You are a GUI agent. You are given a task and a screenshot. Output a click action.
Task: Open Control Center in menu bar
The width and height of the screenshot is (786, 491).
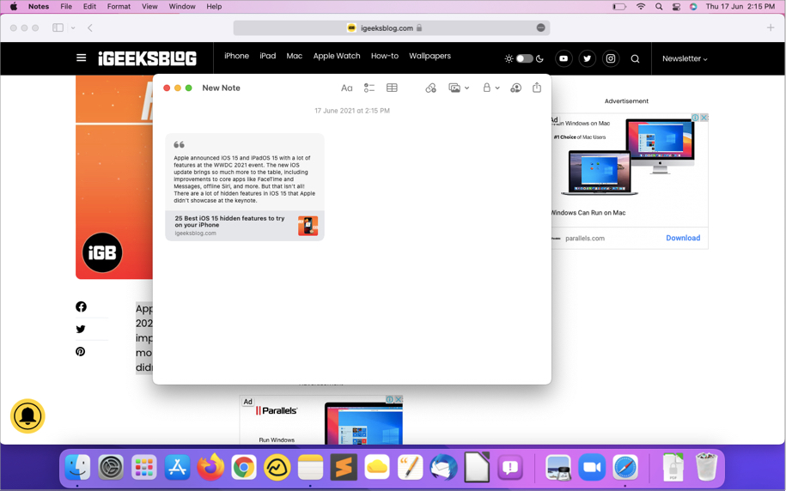click(x=676, y=7)
